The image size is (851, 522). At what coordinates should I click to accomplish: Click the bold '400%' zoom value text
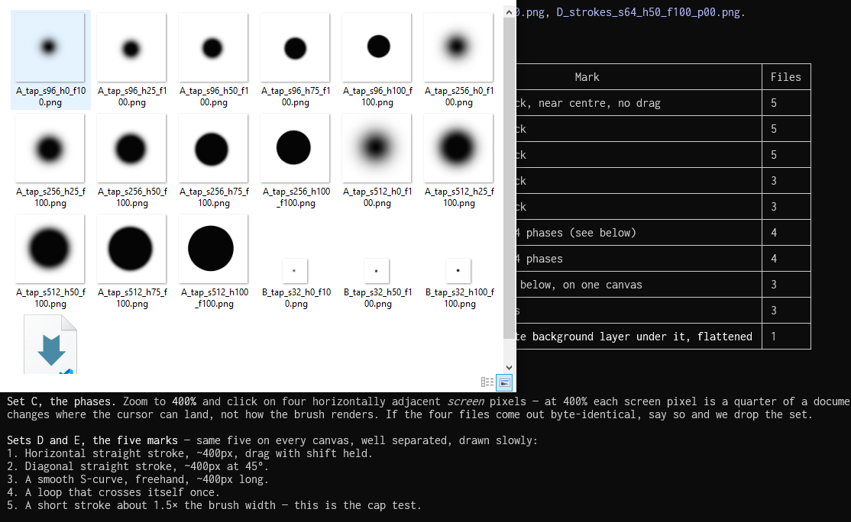(x=184, y=401)
